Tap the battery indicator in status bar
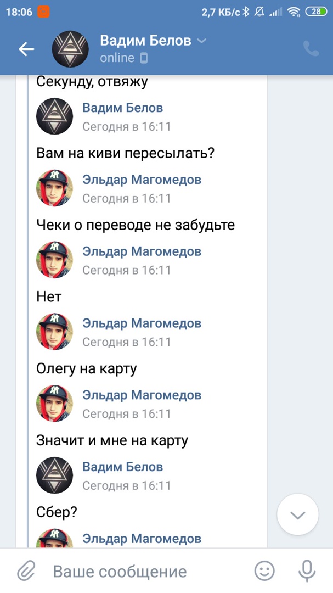Screen dimensions: 333x593 click(x=315, y=12)
